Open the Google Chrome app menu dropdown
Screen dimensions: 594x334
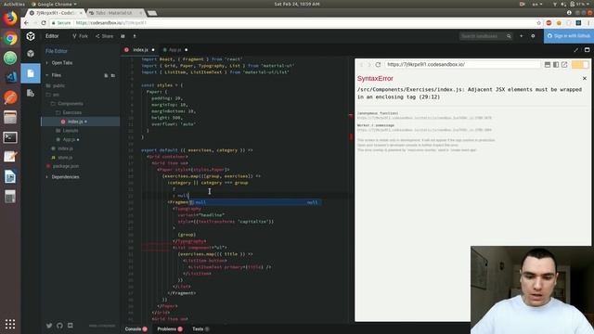pyautogui.click(x=54, y=4)
